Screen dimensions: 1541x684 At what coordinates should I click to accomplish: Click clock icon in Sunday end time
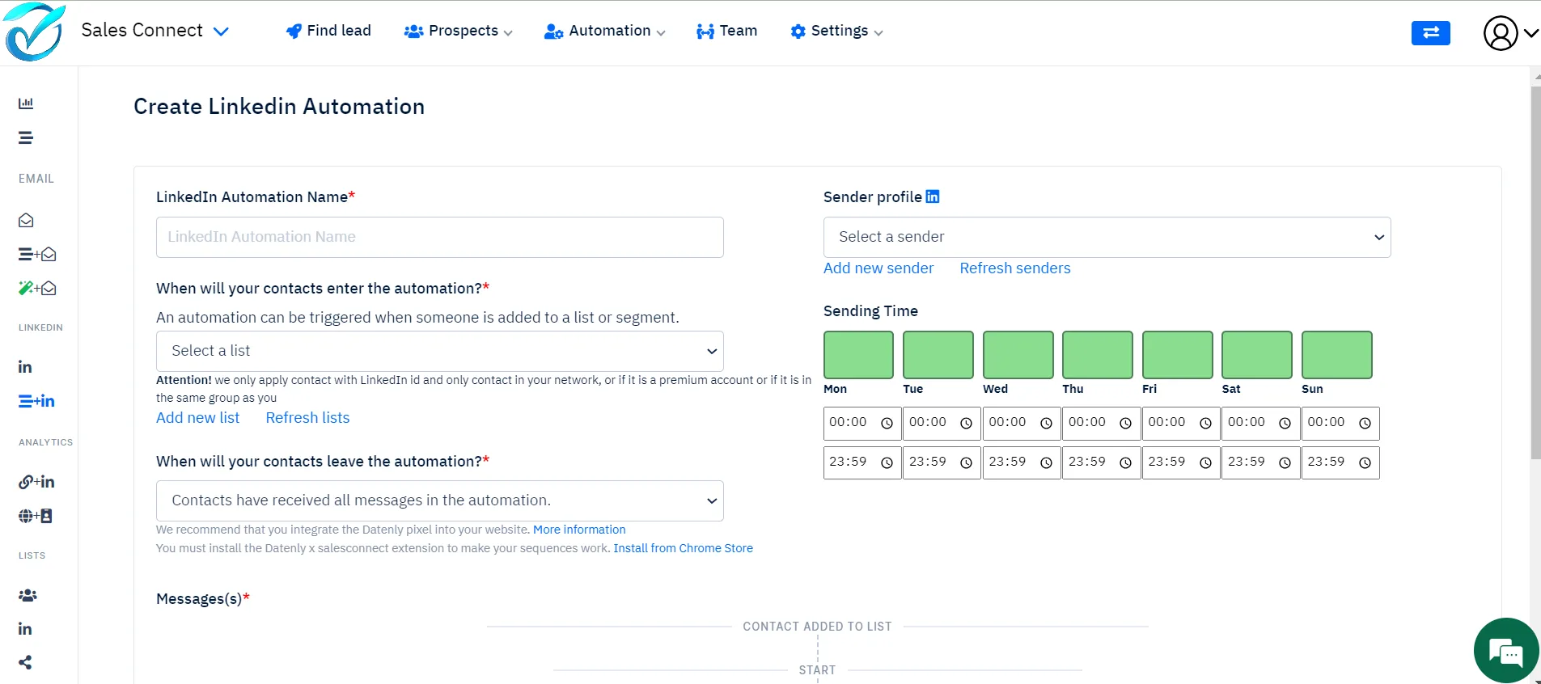(x=1365, y=462)
